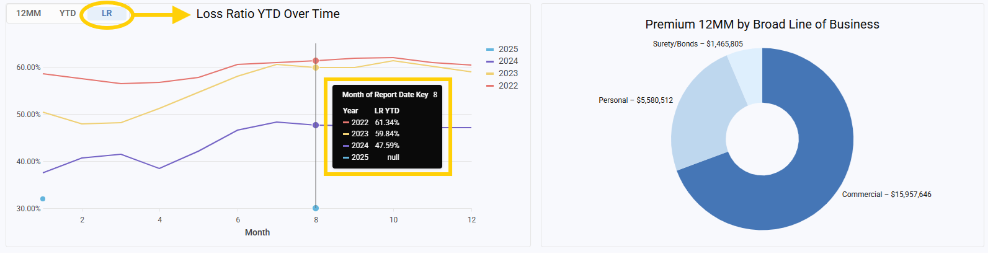Click the Month axis title
Image resolution: width=988 pixels, height=254 pixels.
point(257,232)
